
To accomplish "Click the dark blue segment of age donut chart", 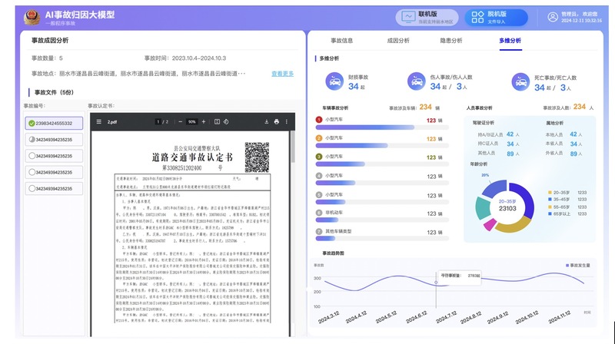I will click(526, 199).
